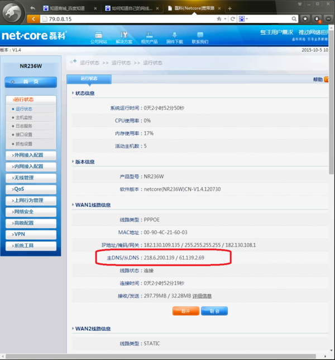Image resolution: width=335 pixels, height=360 pixels.
Task: Click the Baidu paw search engine icon
Action: (x=242, y=19)
